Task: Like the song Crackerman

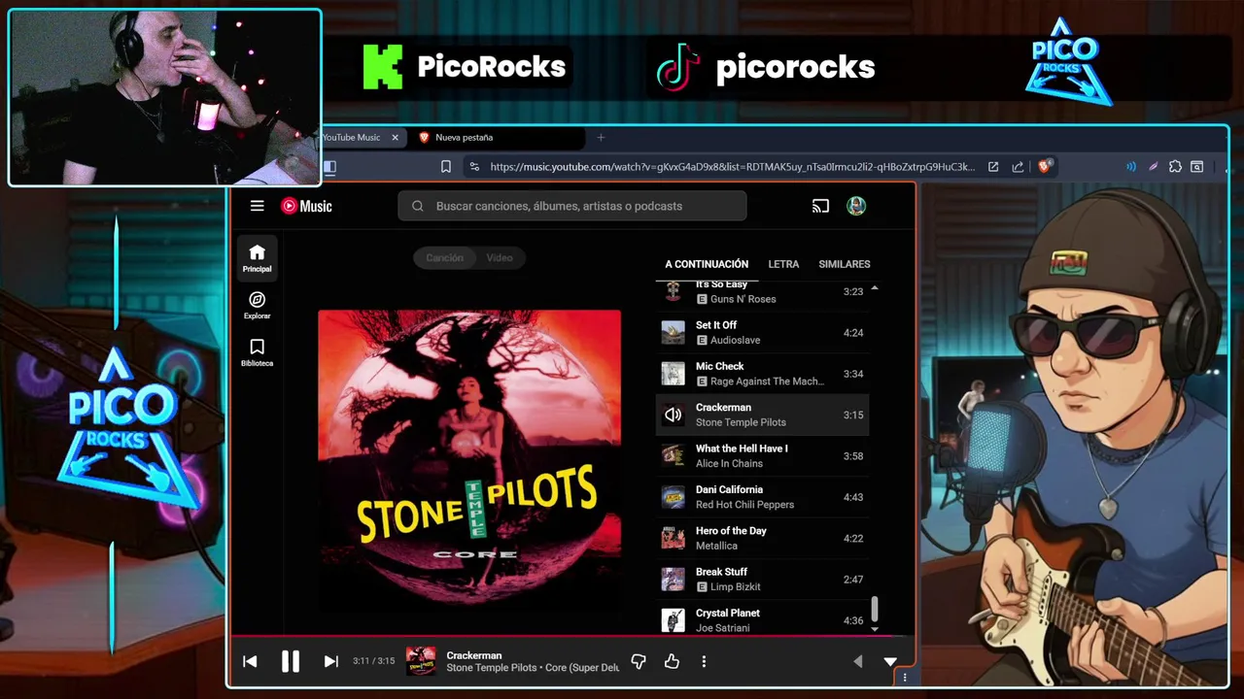Action: point(672,661)
